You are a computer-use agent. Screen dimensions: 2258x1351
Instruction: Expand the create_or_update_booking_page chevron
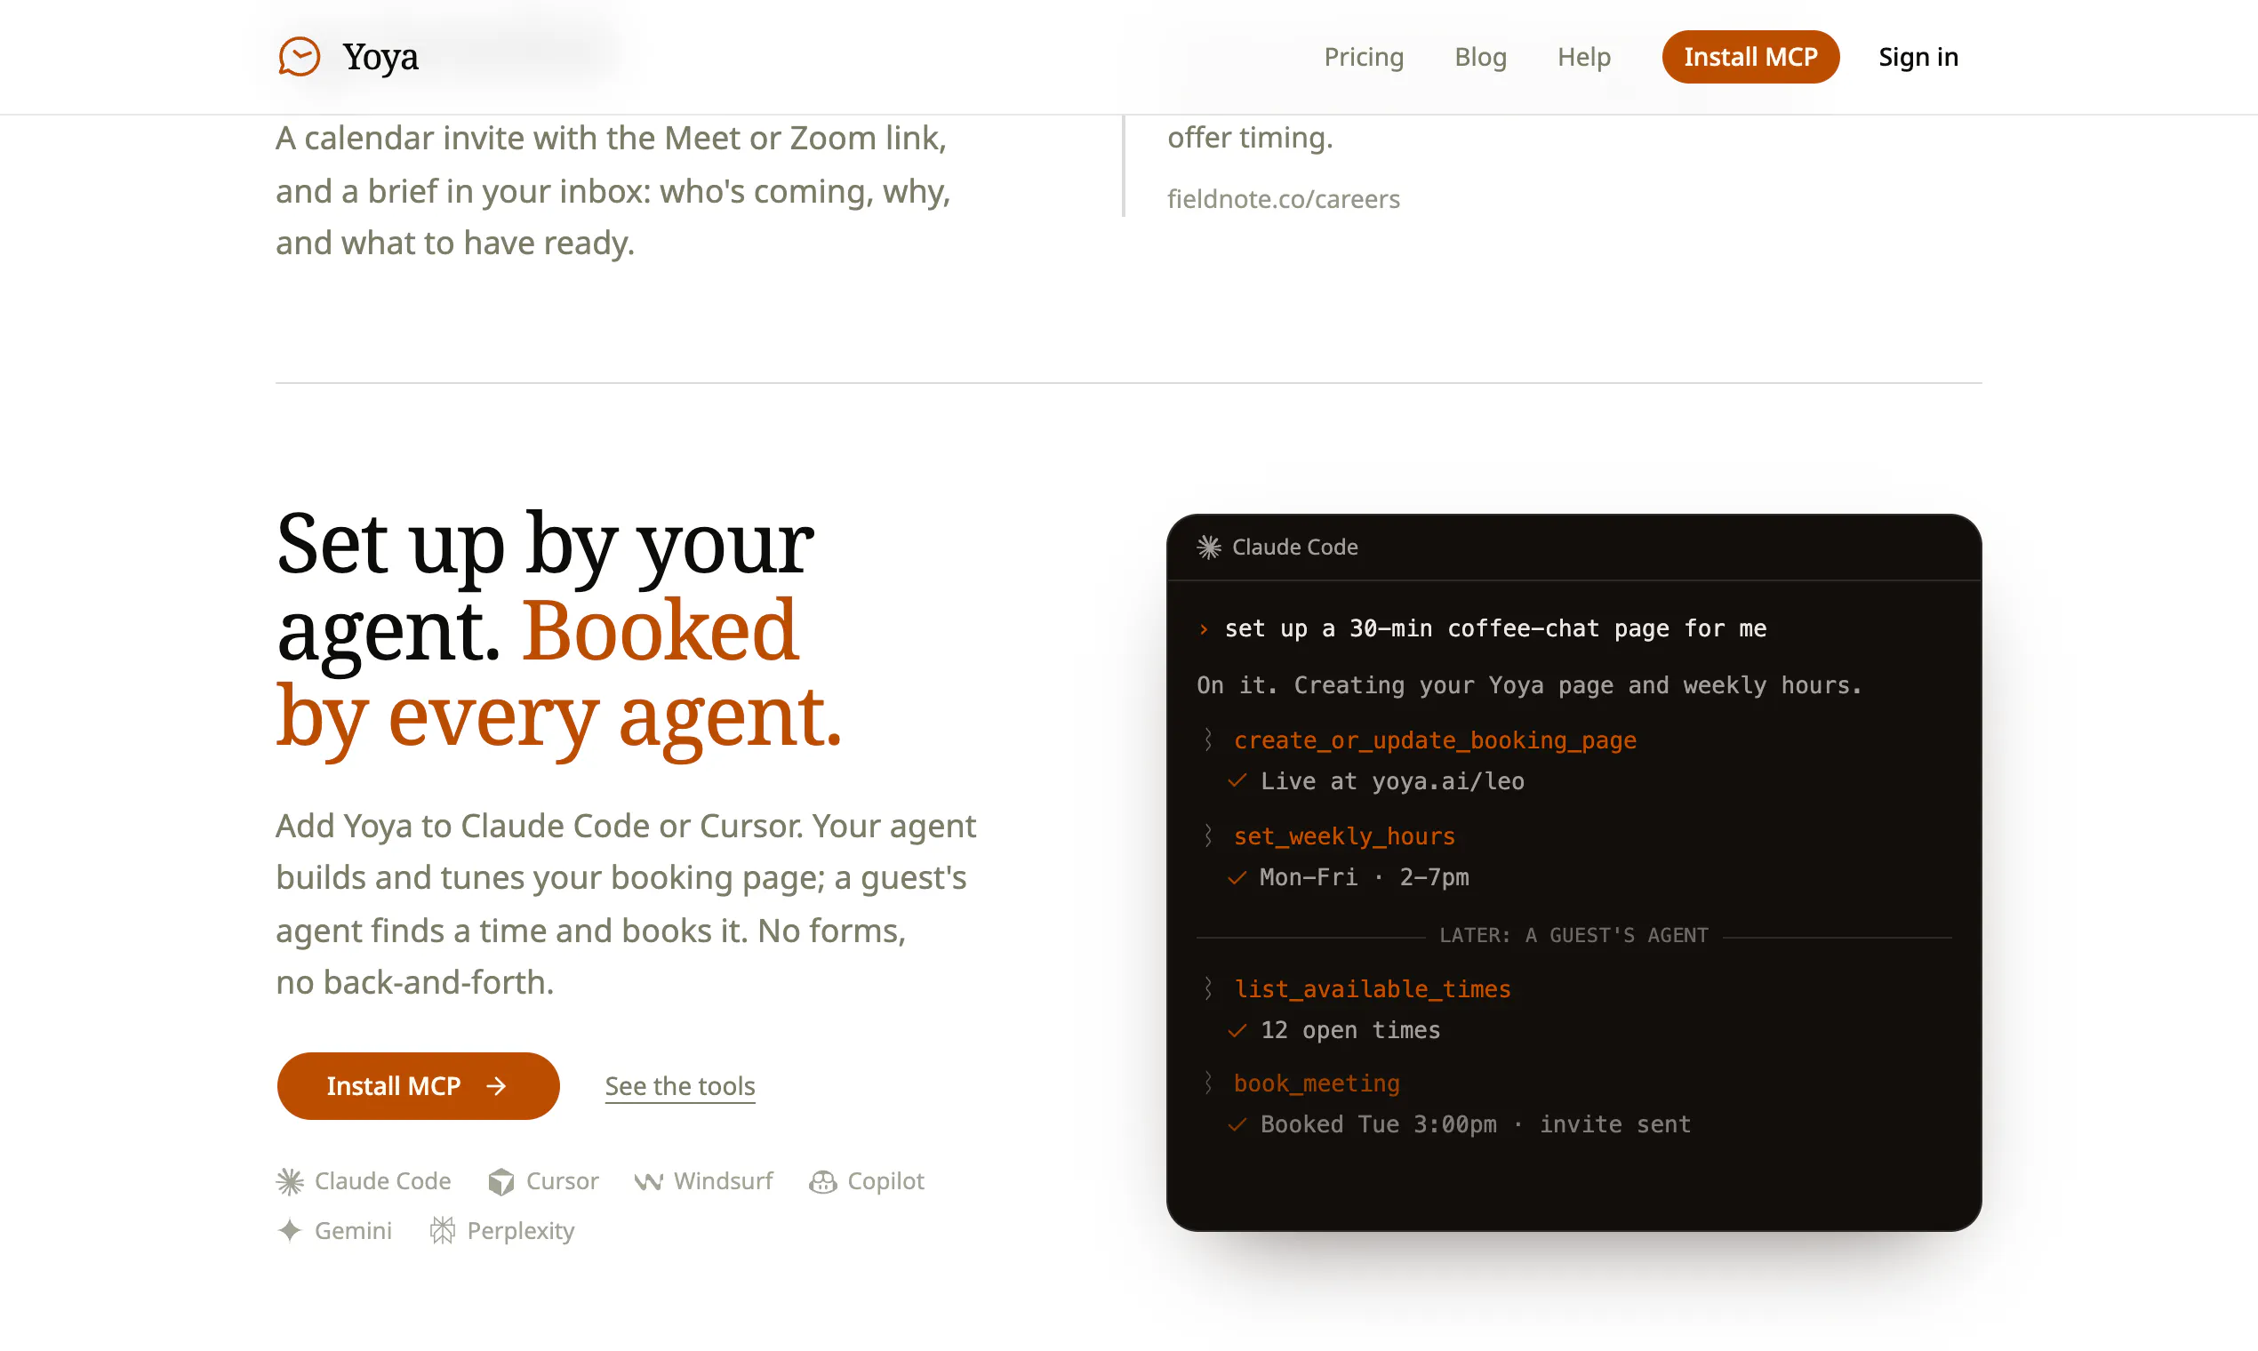tap(1207, 739)
